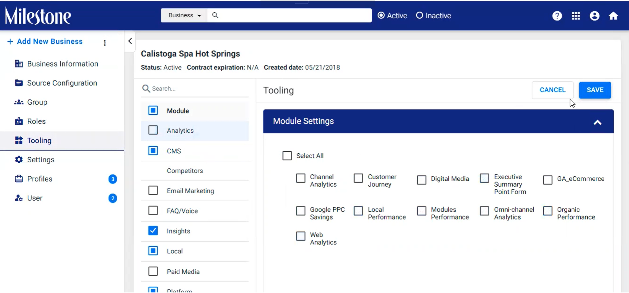
Task: Click the Roles badge icon
Action: pos(19,121)
